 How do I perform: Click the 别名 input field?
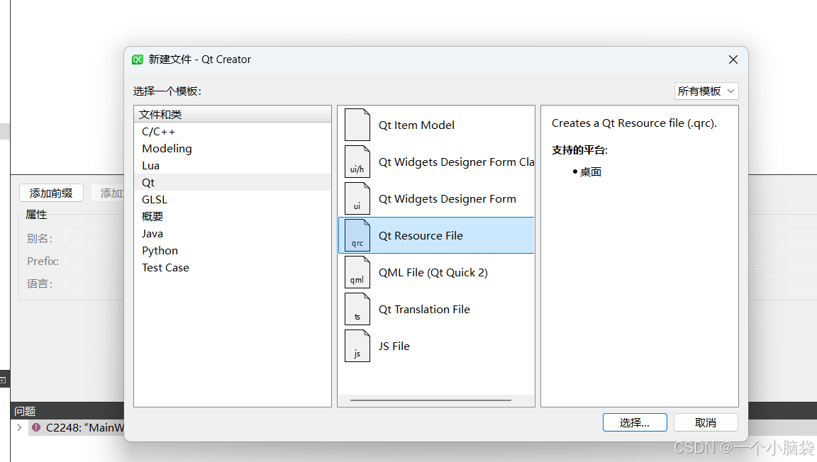click(94, 239)
